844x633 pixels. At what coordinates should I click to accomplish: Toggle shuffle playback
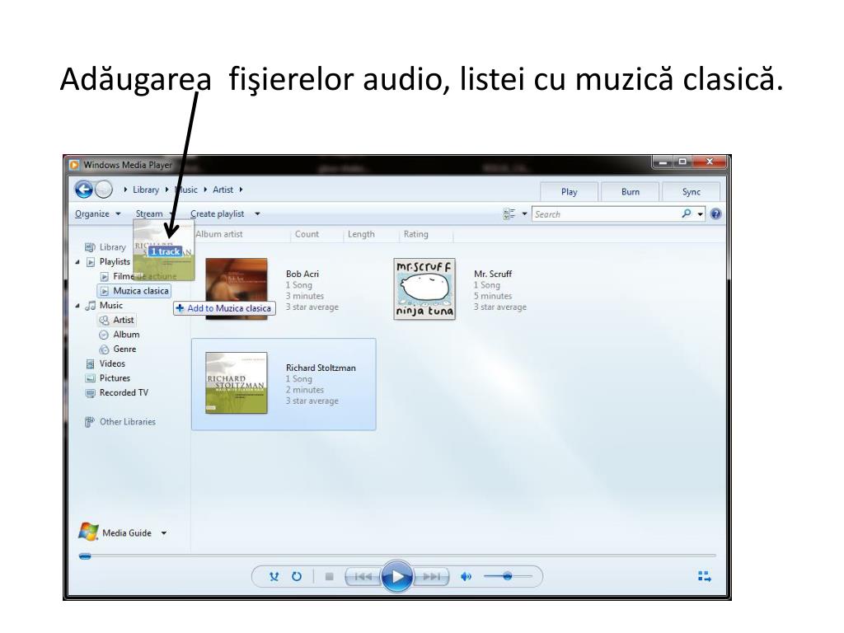274,576
